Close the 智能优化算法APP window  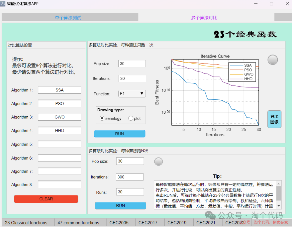click(x=287, y=4)
